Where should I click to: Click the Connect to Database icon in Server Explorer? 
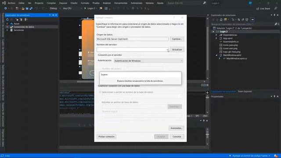[x=17, y=19]
